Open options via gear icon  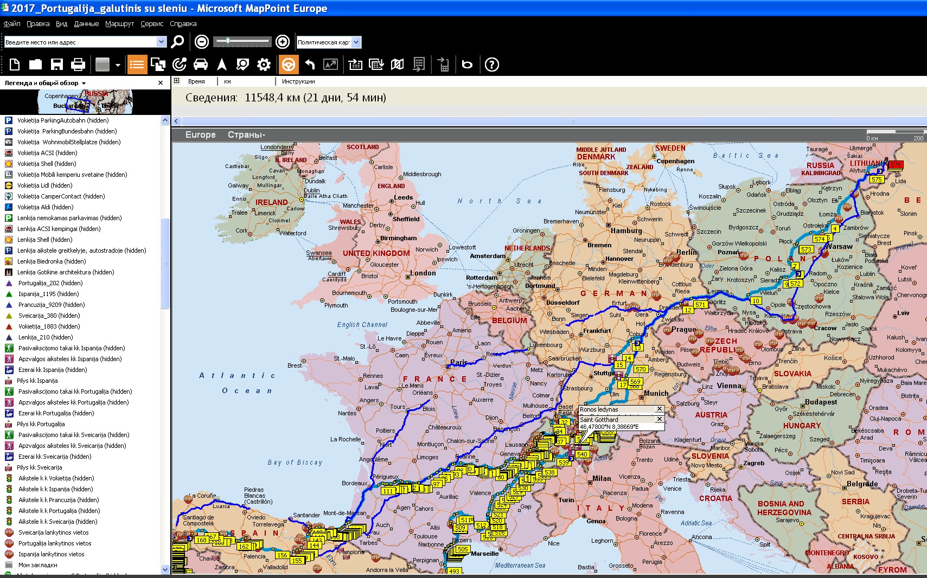point(264,65)
